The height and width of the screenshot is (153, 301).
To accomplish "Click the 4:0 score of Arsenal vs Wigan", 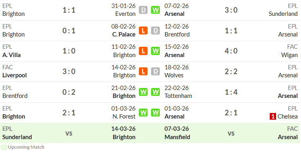I will (x=231, y=51).
